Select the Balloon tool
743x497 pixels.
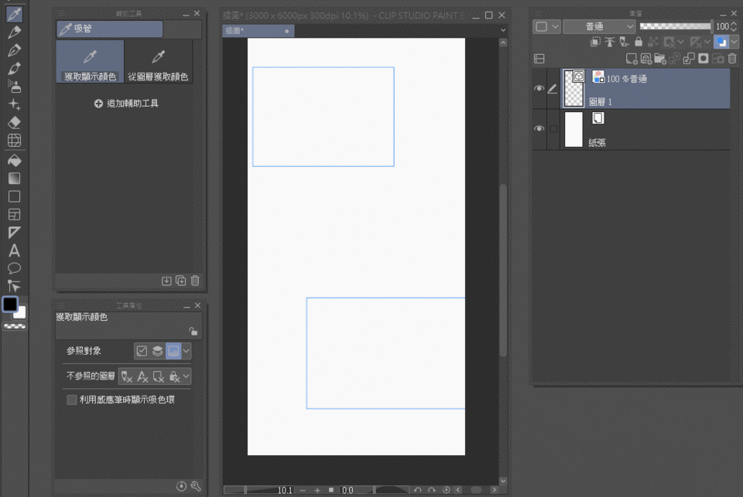(14, 268)
